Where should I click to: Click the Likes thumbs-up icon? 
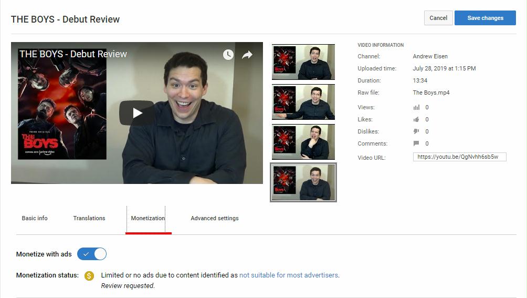tap(416, 119)
